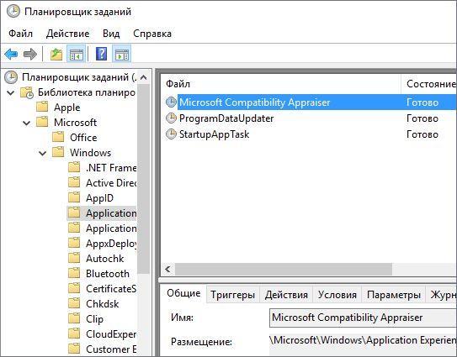Screen dimensions: 457x357
Task: Click the clock icon beside StartupAppTask
Action: click(x=171, y=134)
